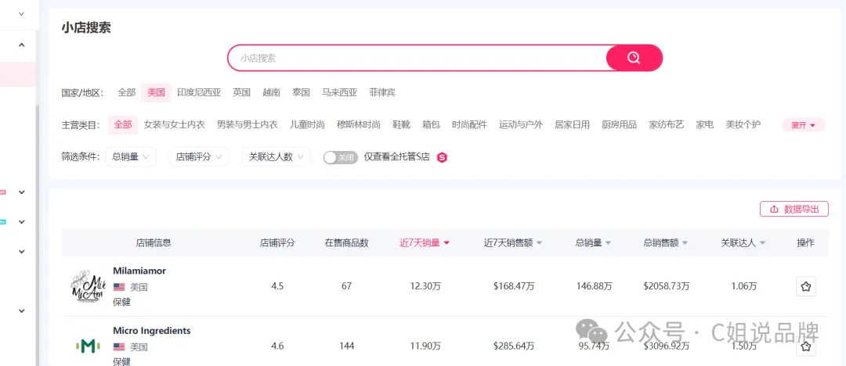Select 印度尼西亚 country filter
The image size is (846, 366).
(x=199, y=93)
